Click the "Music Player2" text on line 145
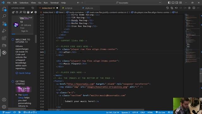This screenshot has height=114, width=202. pos(72,64)
